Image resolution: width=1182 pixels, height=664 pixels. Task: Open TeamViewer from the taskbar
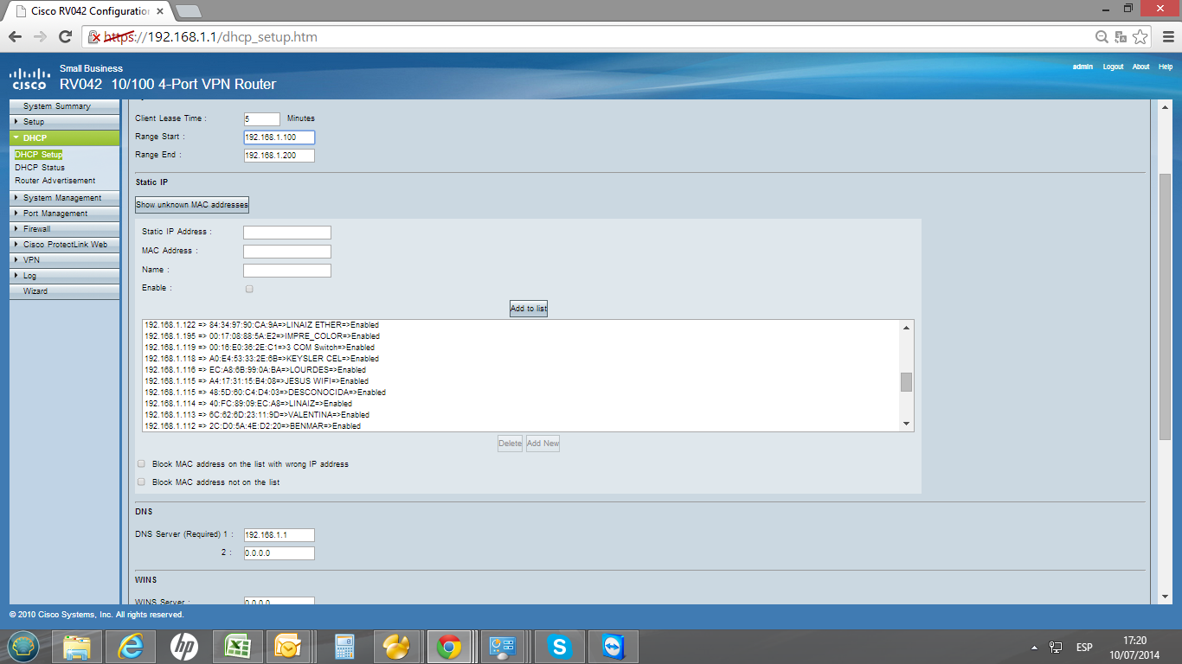click(x=613, y=646)
